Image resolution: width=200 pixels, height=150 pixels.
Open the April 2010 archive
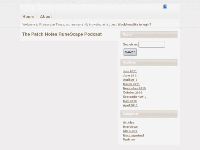click(x=130, y=105)
